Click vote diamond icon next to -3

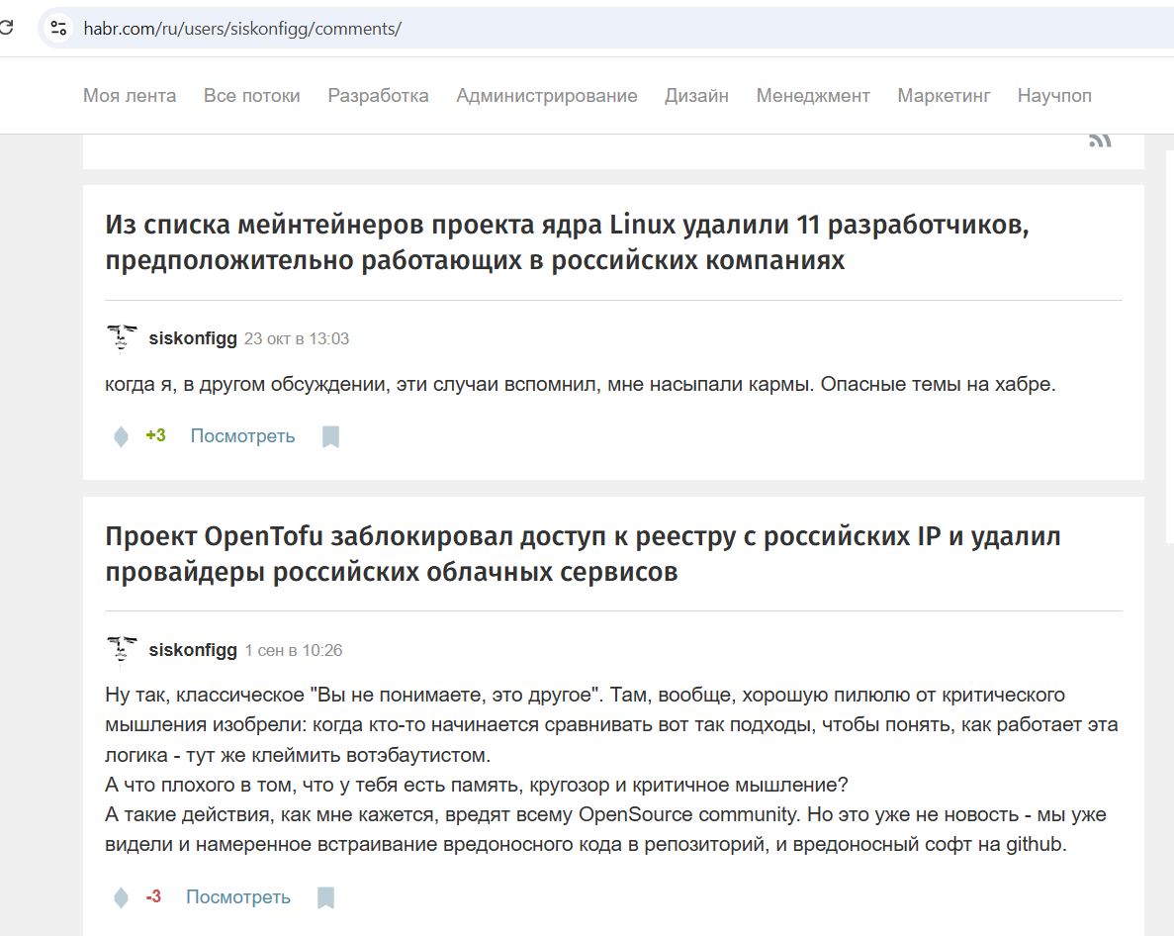point(121,897)
